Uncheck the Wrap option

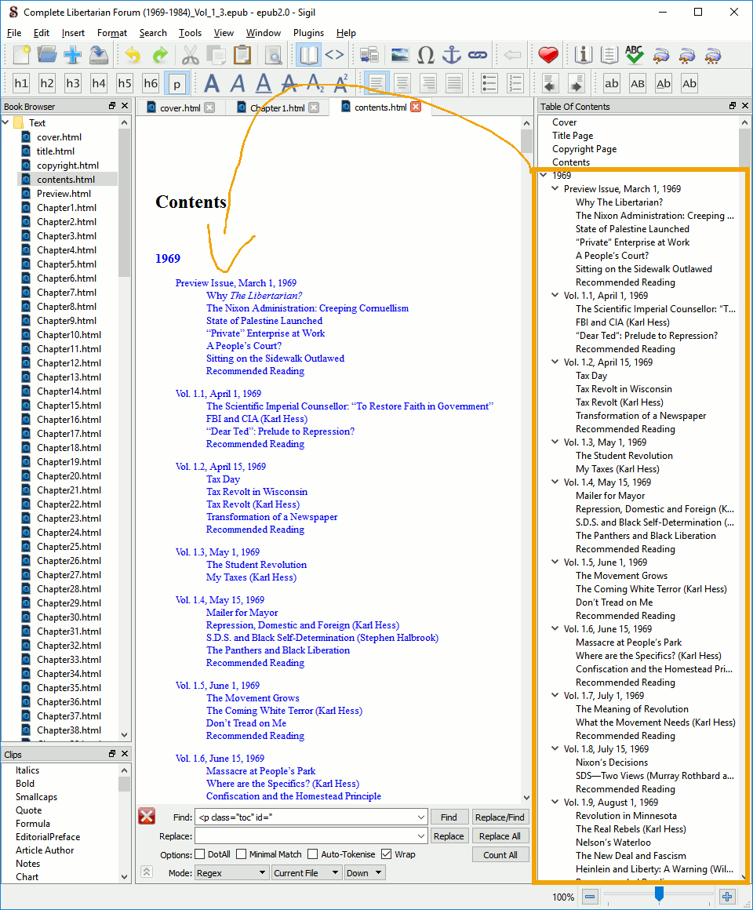click(387, 854)
